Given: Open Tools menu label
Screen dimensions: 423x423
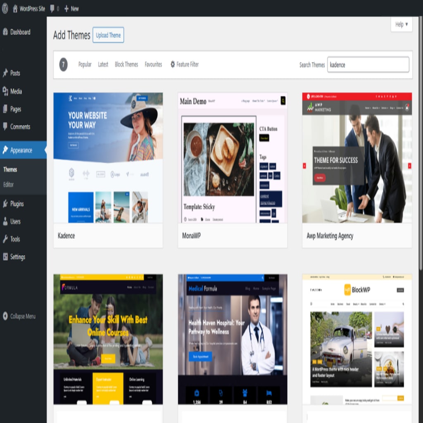Looking at the screenshot, I should pyautogui.click(x=15, y=239).
